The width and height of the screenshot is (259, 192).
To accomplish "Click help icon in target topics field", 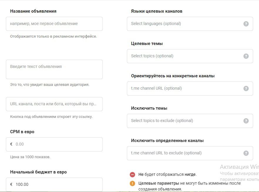I will pos(246,56).
